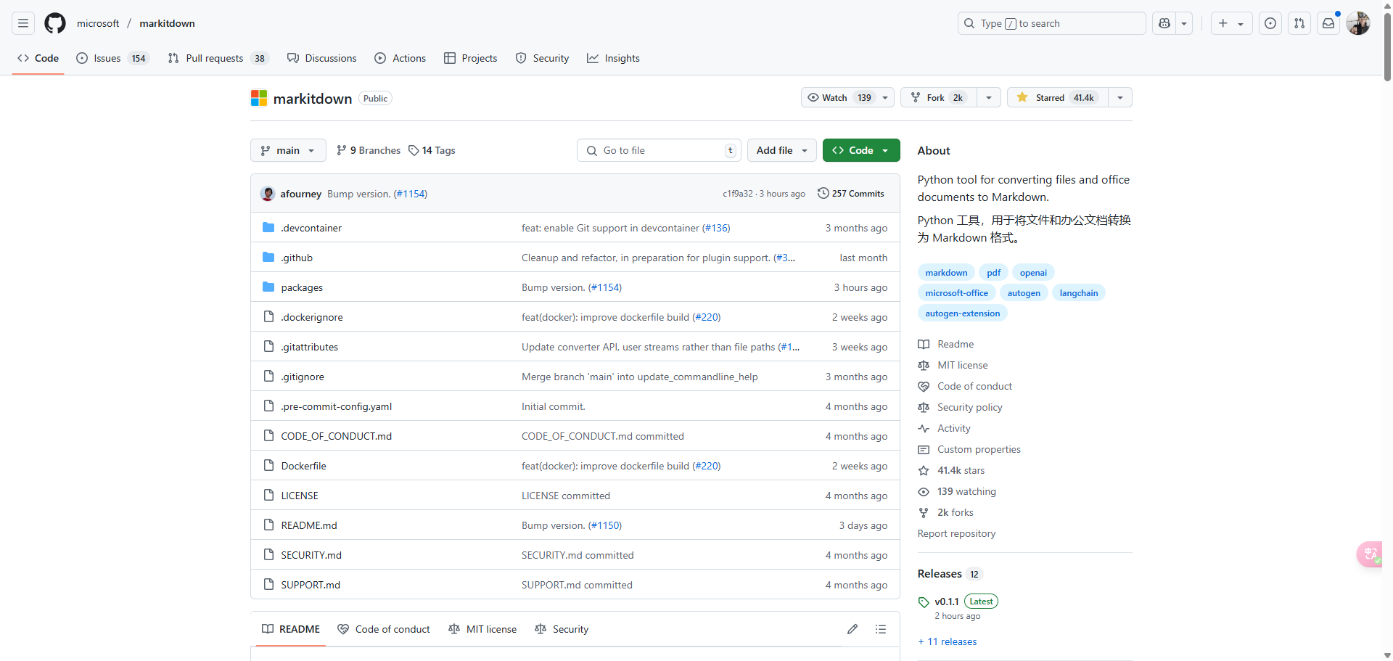
Task: Open the green Code dropdown
Action: 861,150
